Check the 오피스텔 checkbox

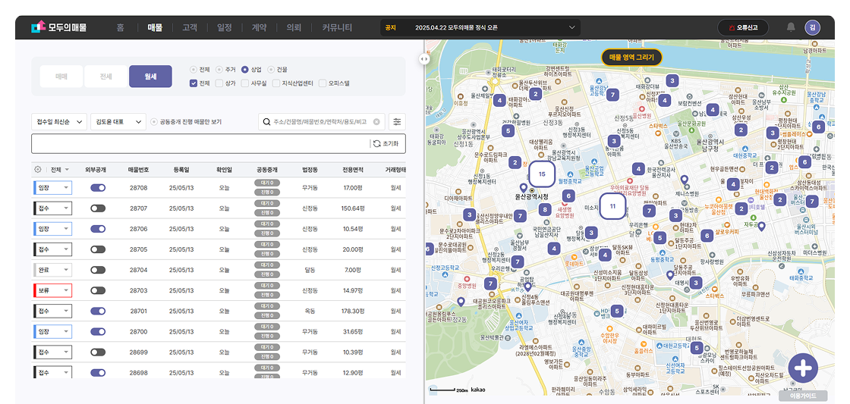click(323, 83)
